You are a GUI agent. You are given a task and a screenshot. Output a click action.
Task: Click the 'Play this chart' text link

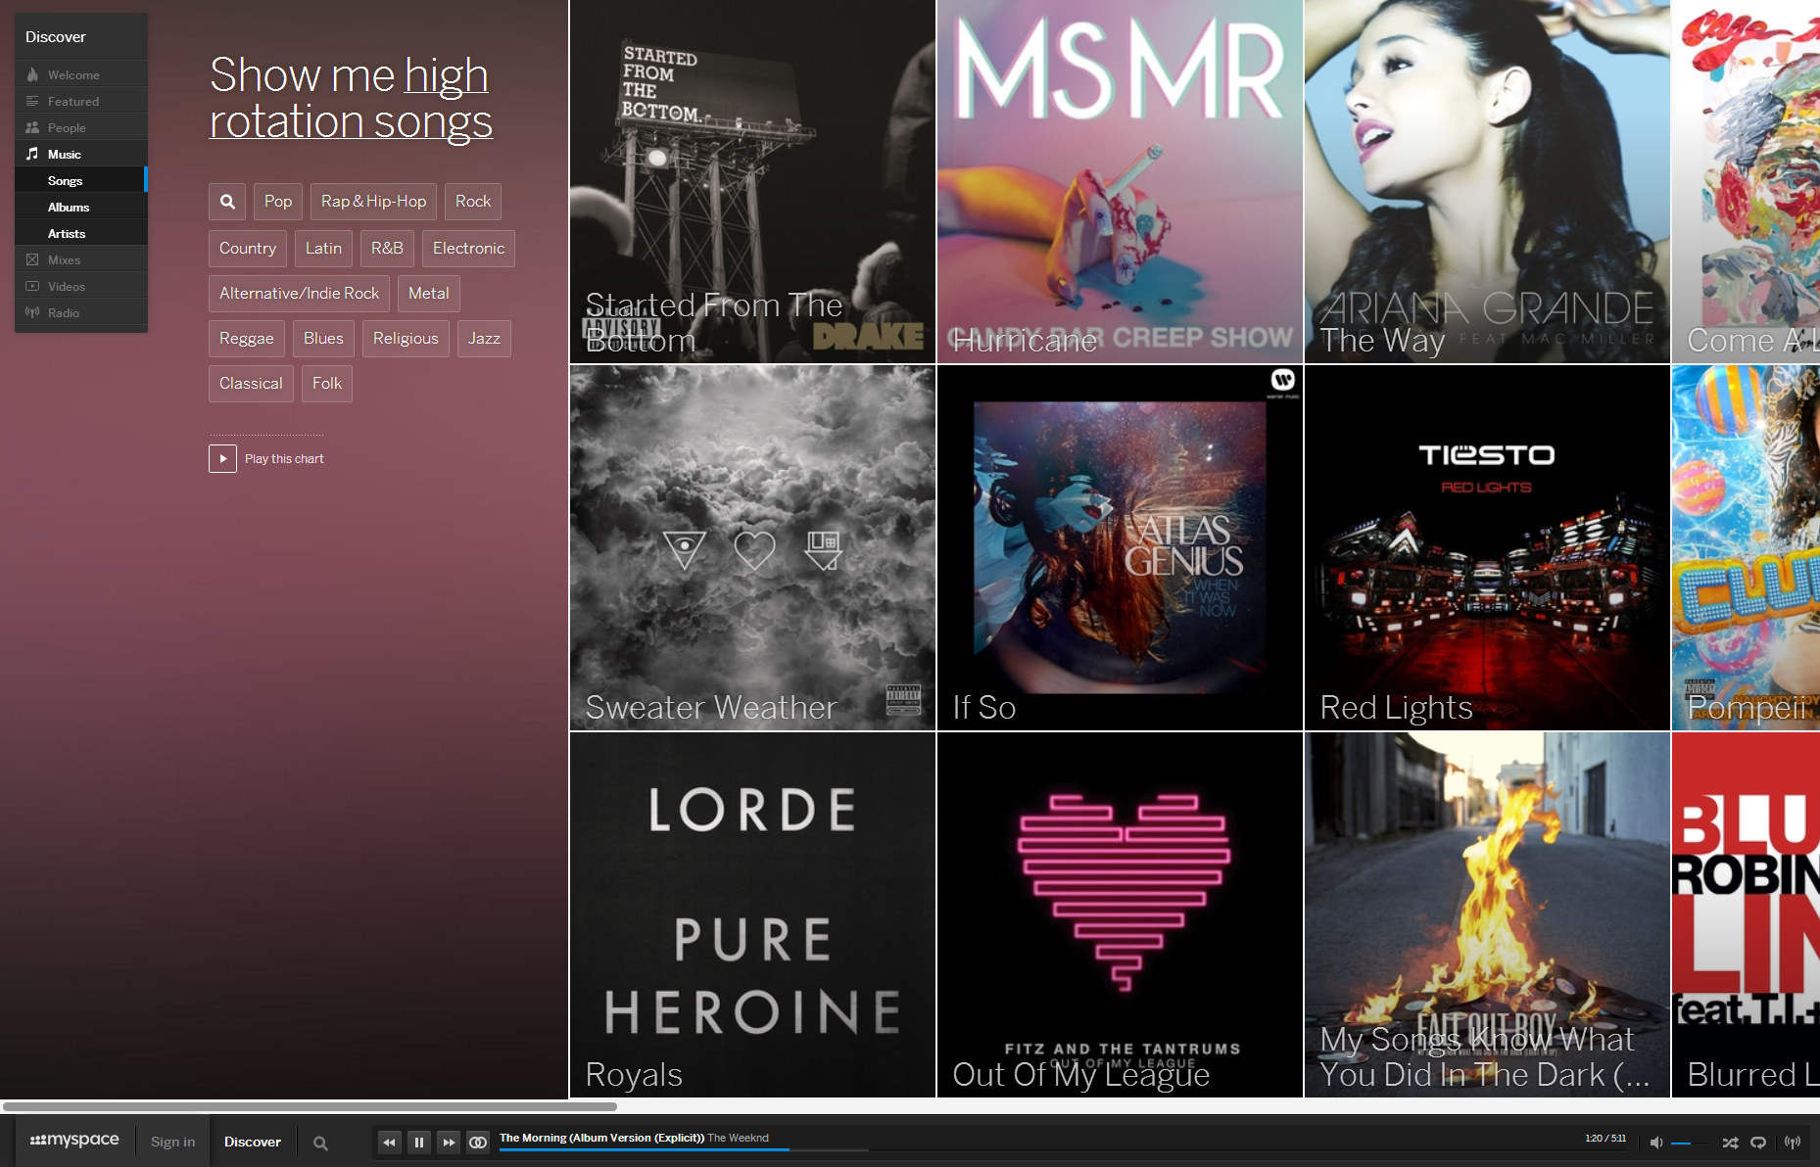[x=284, y=459]
